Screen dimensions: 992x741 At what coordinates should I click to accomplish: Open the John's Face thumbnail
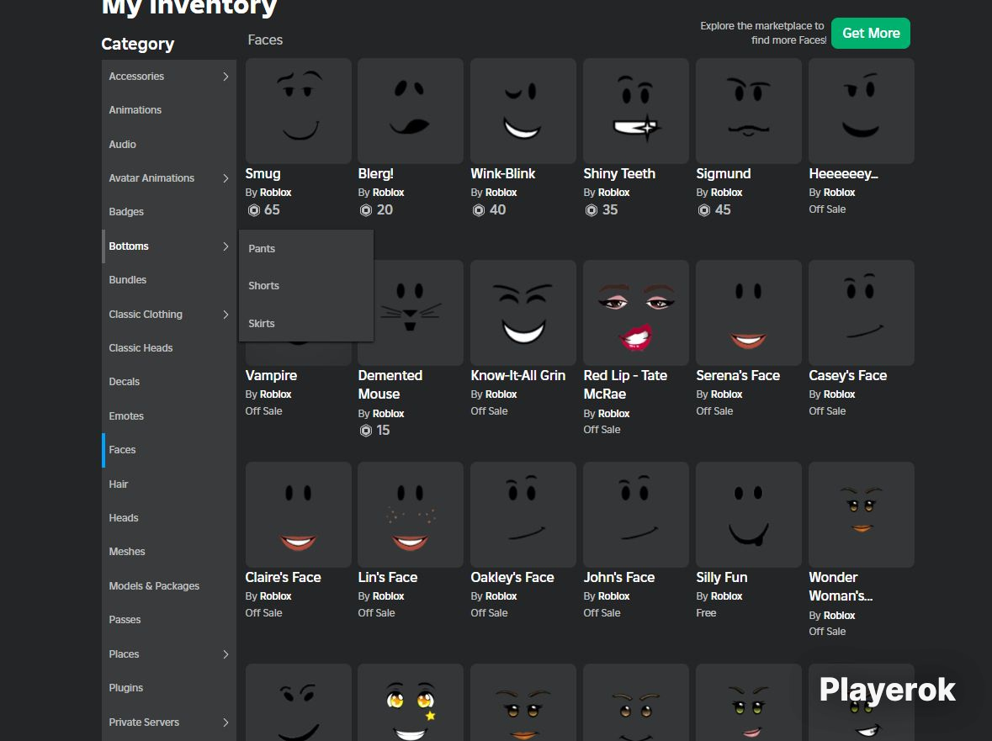(x=636, y=515)
